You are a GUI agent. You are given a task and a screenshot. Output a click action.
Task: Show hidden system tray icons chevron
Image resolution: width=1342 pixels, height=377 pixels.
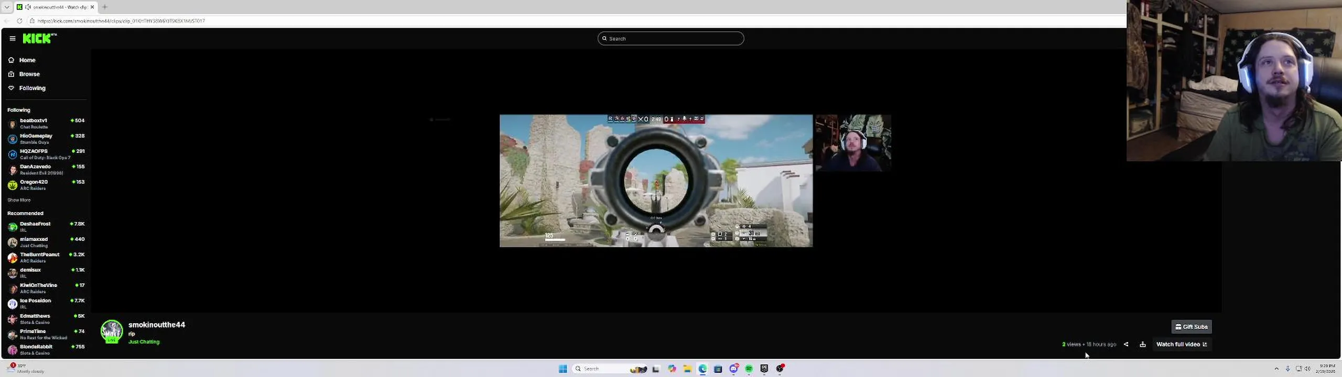(x=1276, y=369)
